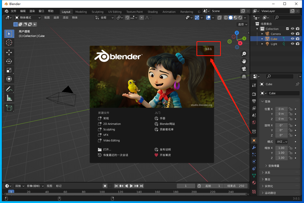This screenshot has height=203, width=304.
Task: Select the Measure ruler tool
Action: pos(9,98)
